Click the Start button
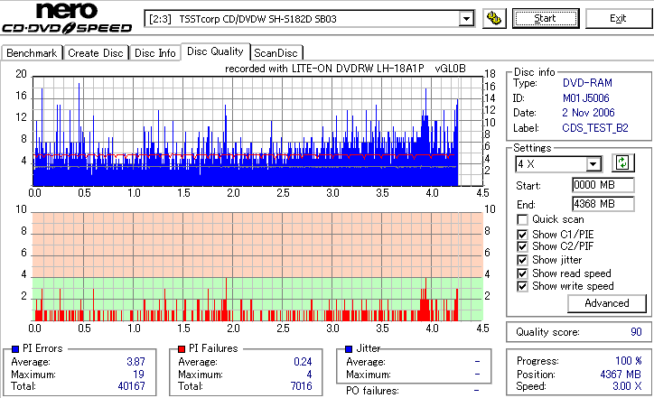Screen dimensions: 654x398 tap(546, 18)
